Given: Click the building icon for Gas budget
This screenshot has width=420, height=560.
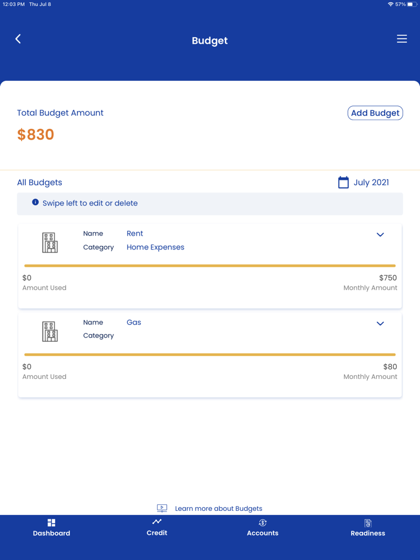Looking at the screenshot, I should coord(50,331).
